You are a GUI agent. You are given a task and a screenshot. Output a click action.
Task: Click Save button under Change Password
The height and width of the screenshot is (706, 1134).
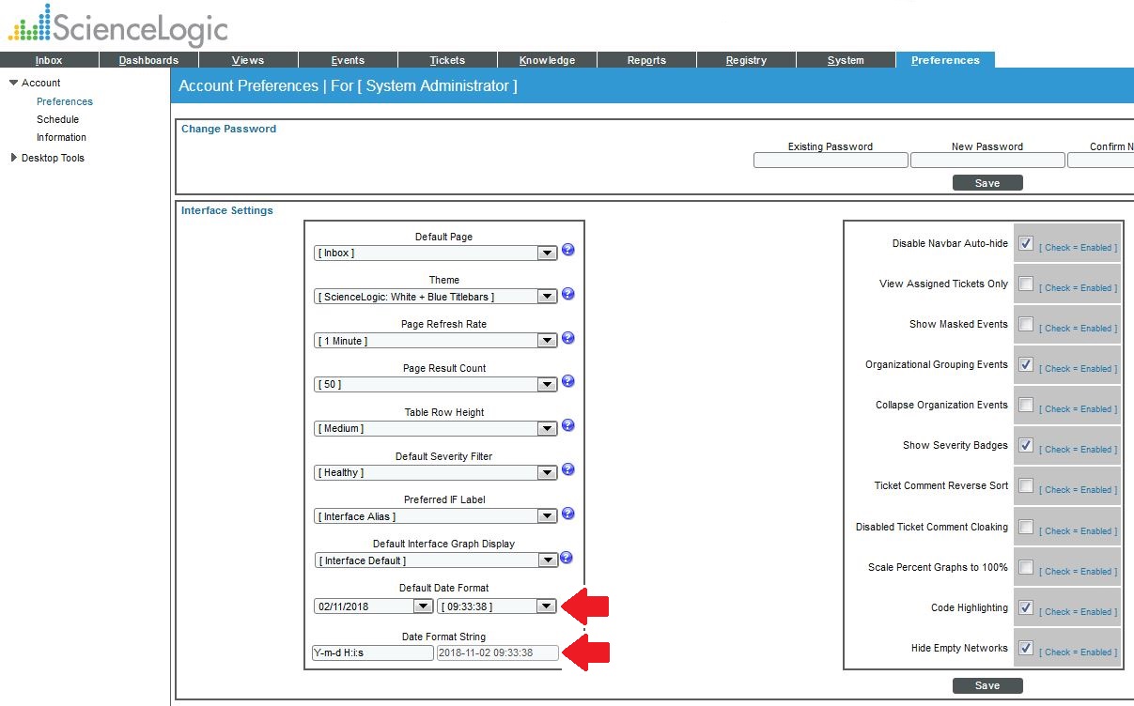(x=986, y=183)
